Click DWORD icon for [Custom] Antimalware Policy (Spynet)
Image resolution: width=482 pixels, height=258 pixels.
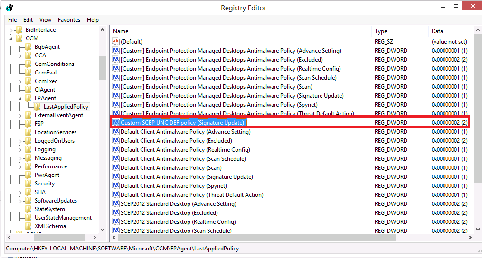115,105
